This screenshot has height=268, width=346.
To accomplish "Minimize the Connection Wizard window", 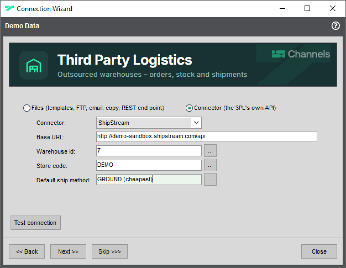I will 282,9.
